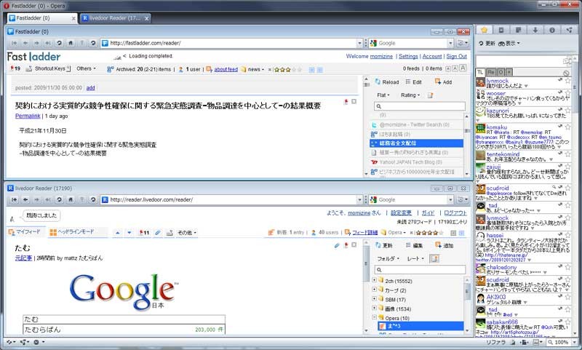
Task: Click pin icon with count 19 in Fastladder
Action: pos(15,68)
